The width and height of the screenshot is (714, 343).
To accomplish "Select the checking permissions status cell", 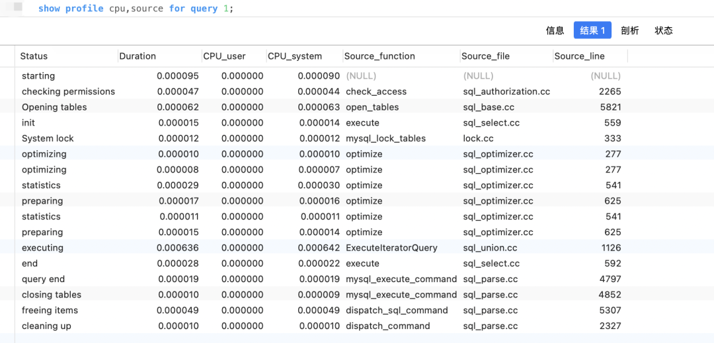I will coord(68,92).
